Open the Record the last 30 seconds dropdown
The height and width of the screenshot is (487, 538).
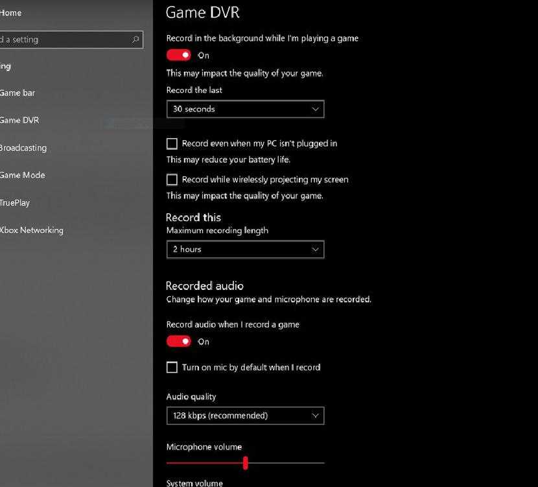245,110
